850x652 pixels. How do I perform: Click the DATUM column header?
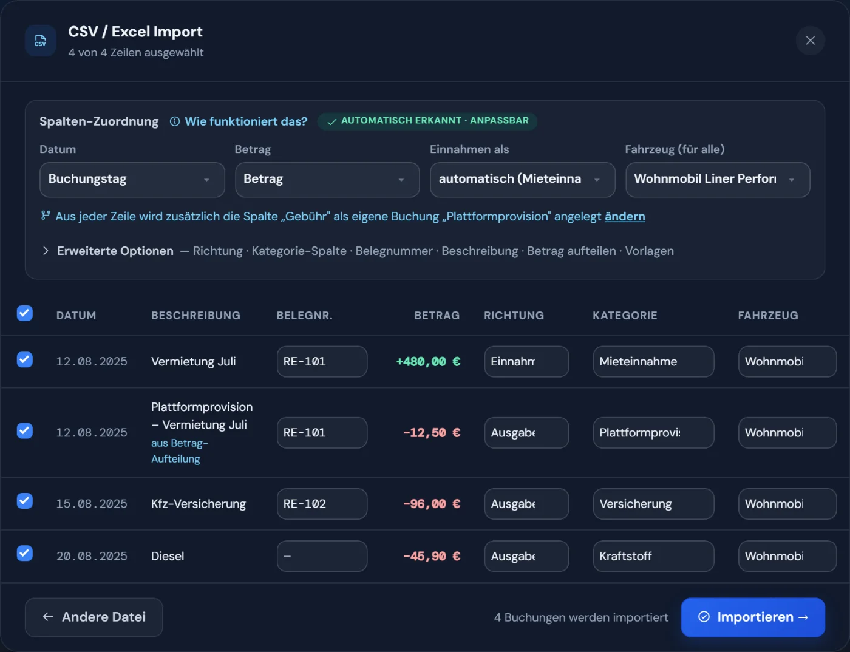coord(76,316)
